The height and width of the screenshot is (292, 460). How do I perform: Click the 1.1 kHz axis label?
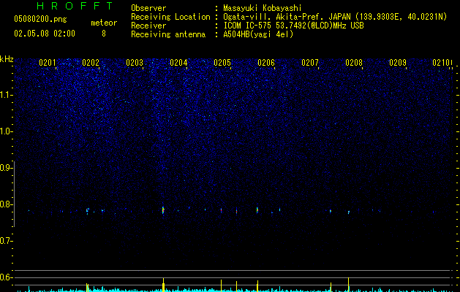(x=6, y=95)
